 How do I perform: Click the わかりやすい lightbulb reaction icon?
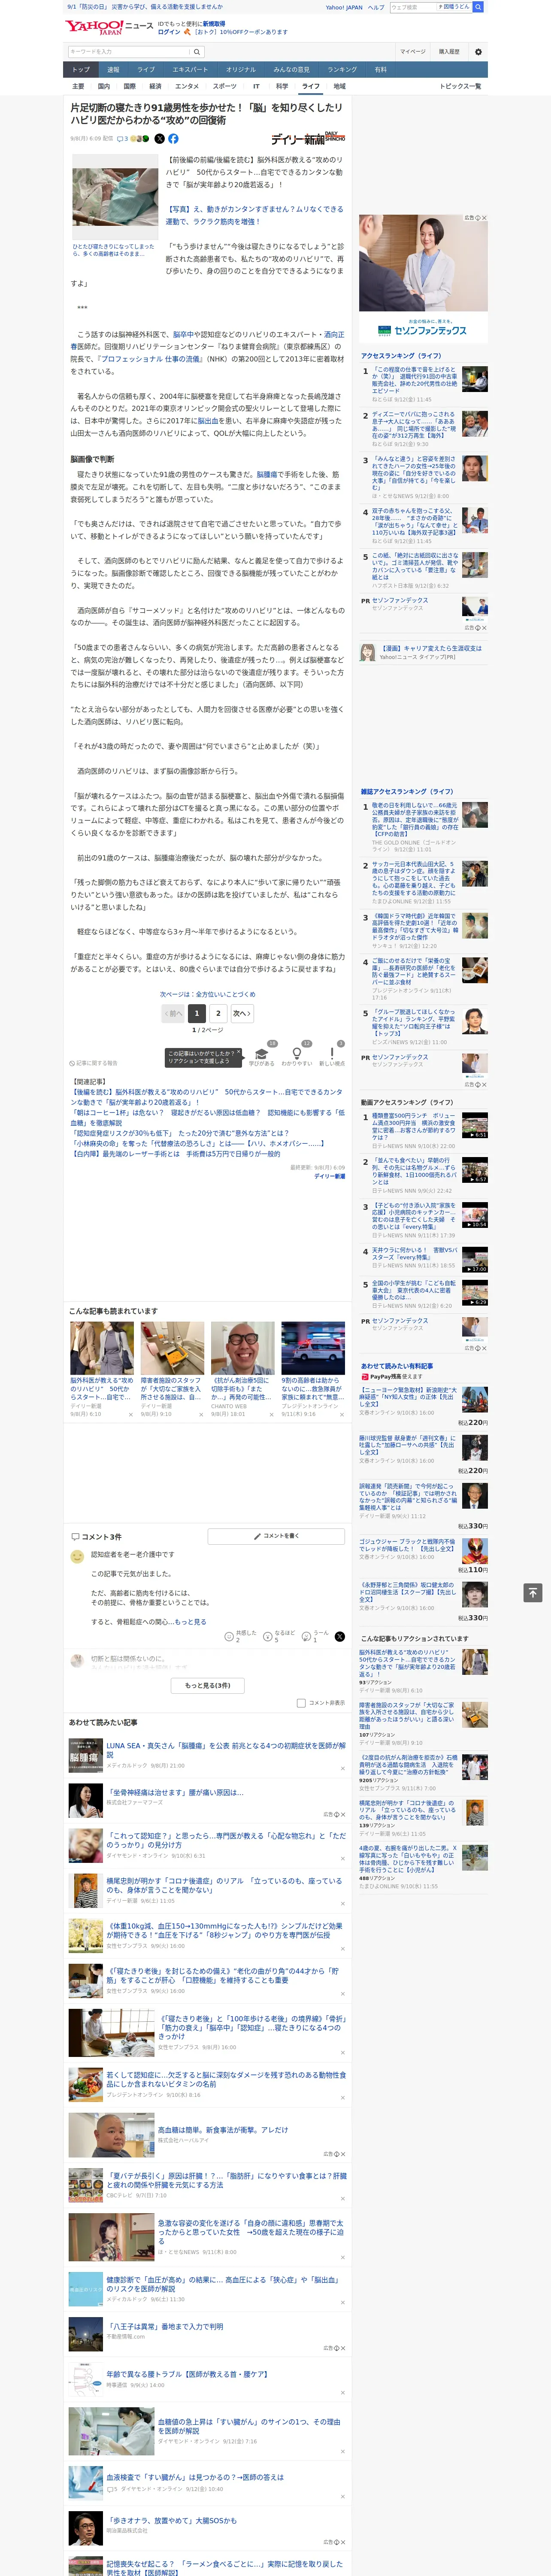coord(296,1054)
